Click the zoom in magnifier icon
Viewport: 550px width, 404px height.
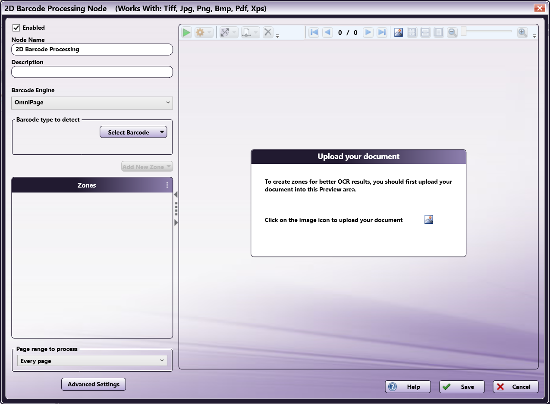coord(522,32)
